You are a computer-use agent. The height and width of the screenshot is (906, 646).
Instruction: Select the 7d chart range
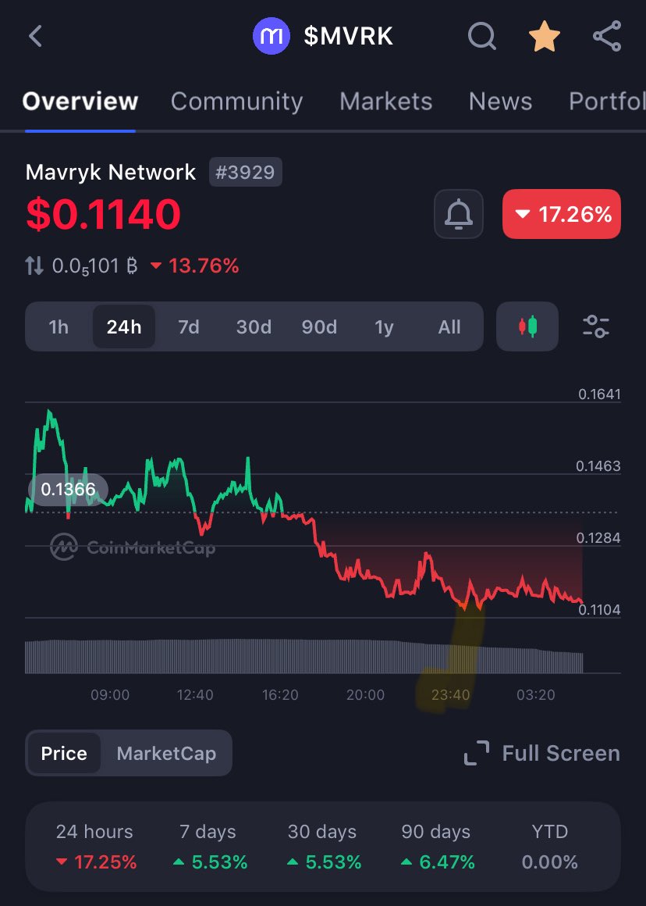189,327
